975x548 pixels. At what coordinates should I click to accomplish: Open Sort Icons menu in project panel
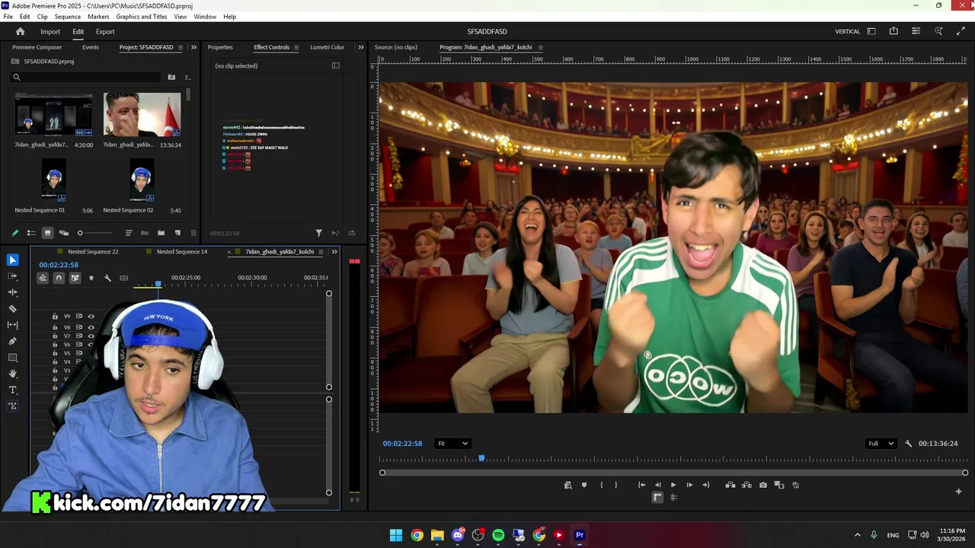click(128, 233)
